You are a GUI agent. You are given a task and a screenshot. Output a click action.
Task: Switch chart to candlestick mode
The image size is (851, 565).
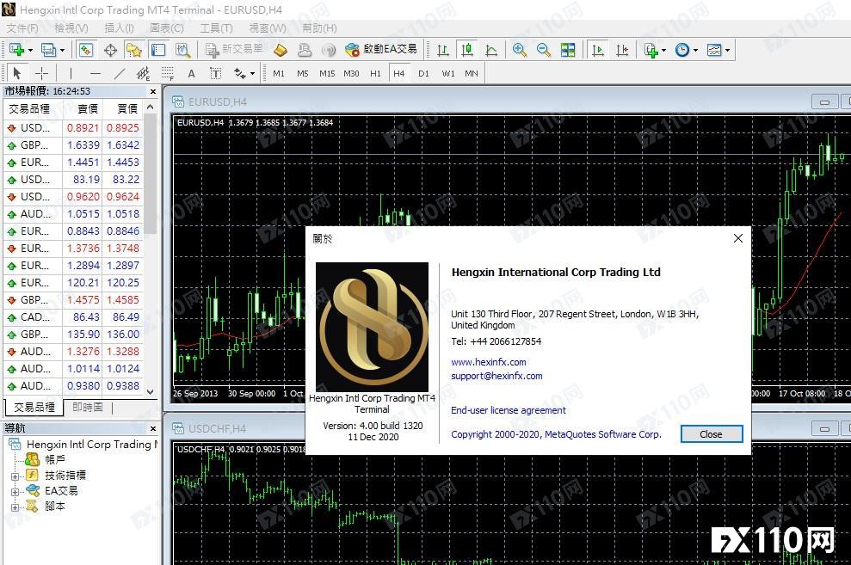466,50
